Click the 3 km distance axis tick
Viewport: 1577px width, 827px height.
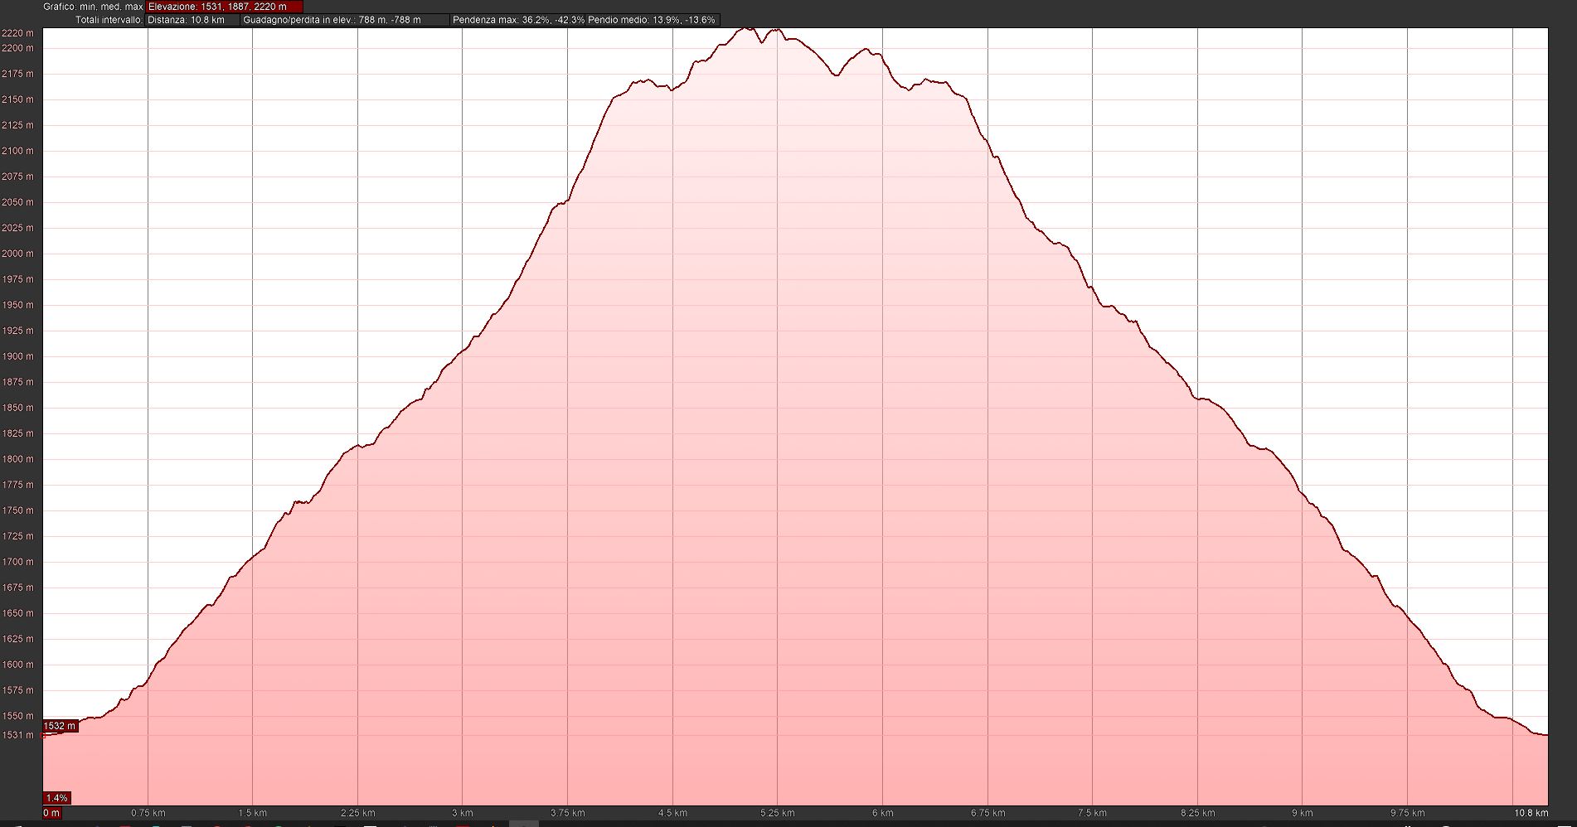462,813
